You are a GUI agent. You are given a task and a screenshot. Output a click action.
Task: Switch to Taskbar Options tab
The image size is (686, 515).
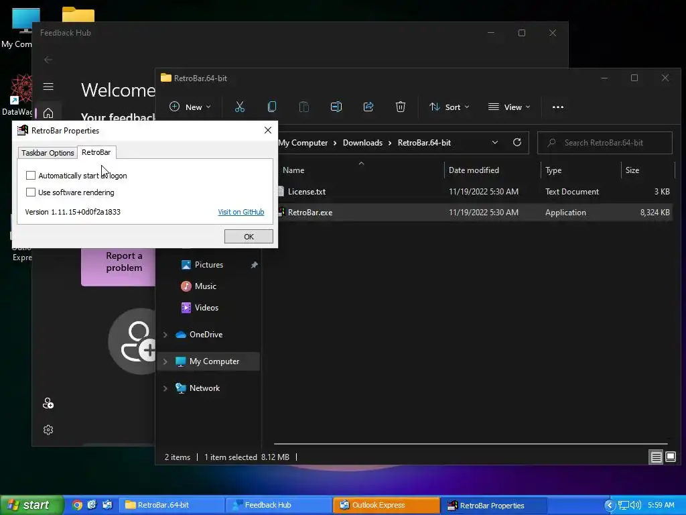(48, 153)
